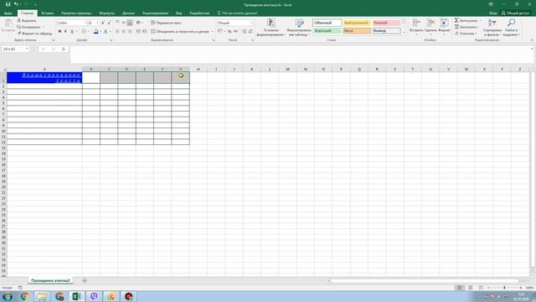Open Автосумма dropdown arrow
Screen dimensions: 536x302
tap(480, 20)
